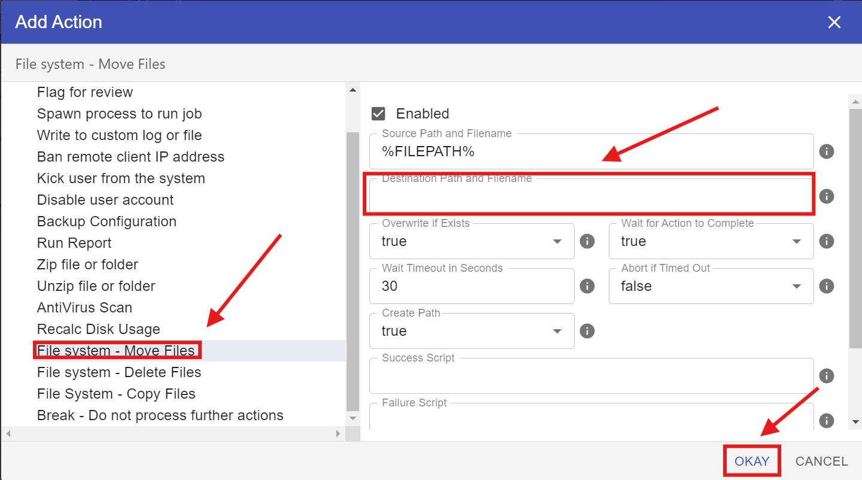This screenshot has width=862, height=480.
Task: Click info icon beside Source Path and Filename
Action: click(826, 151)
